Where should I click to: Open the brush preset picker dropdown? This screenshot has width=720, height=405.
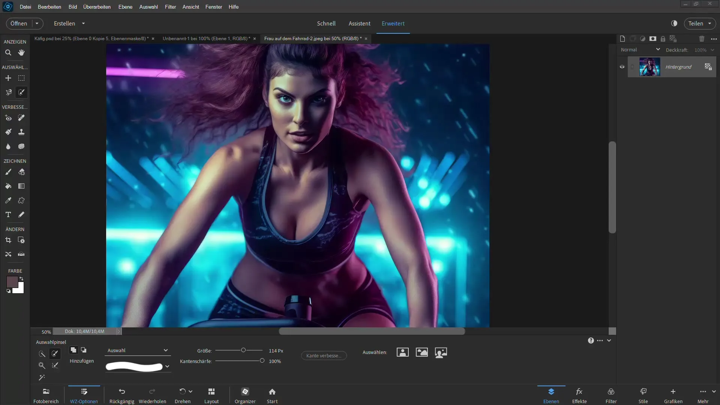point(167,366)
